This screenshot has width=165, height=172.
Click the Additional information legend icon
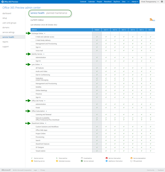(107, 161)
